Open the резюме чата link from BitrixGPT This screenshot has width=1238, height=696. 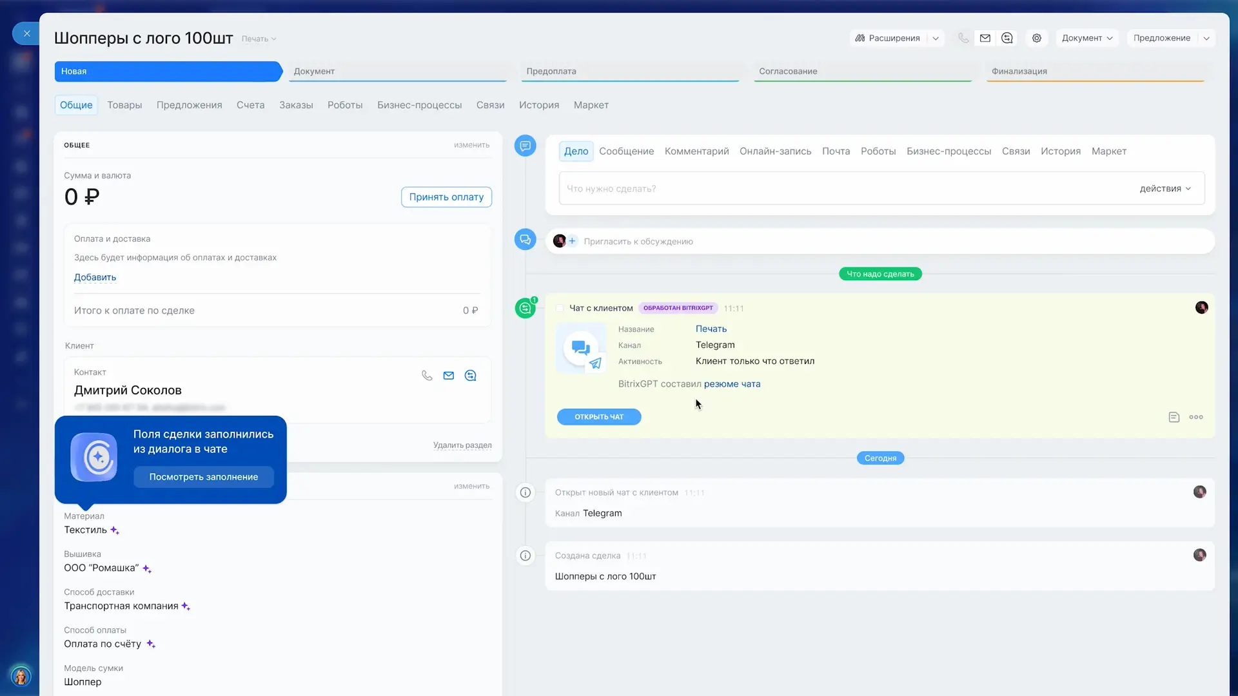click(x=732, y=383)
